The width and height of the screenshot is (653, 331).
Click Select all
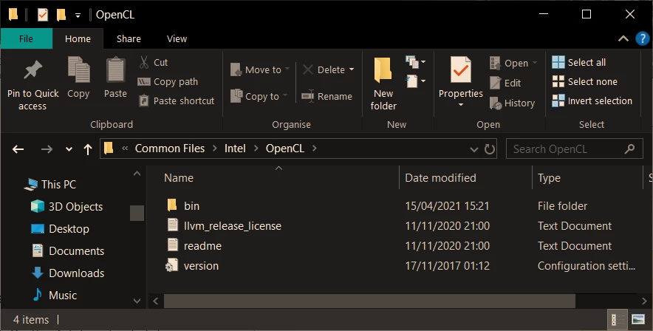point(579,63)
